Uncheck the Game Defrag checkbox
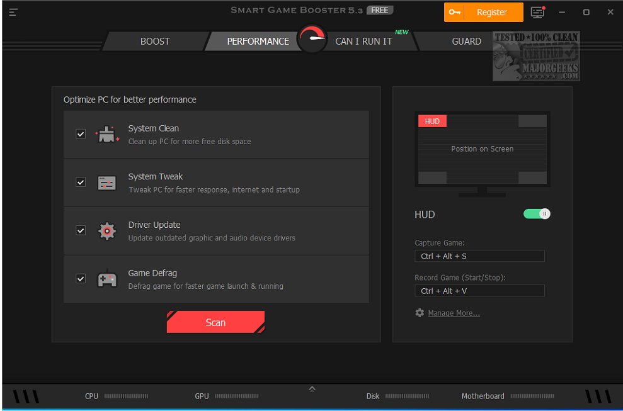This screenshot has height=411, width=623. coord(81,278)
